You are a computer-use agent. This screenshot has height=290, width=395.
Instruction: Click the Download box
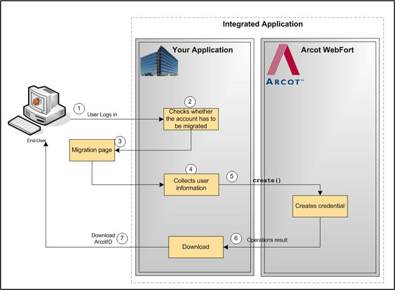pos(196,247)
